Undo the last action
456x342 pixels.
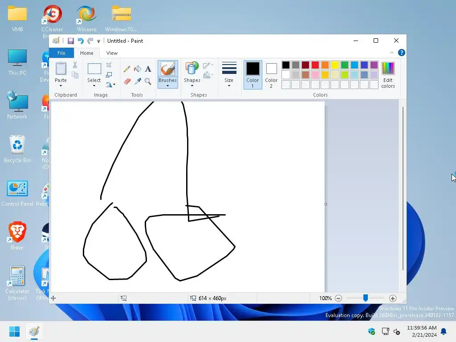81,41
